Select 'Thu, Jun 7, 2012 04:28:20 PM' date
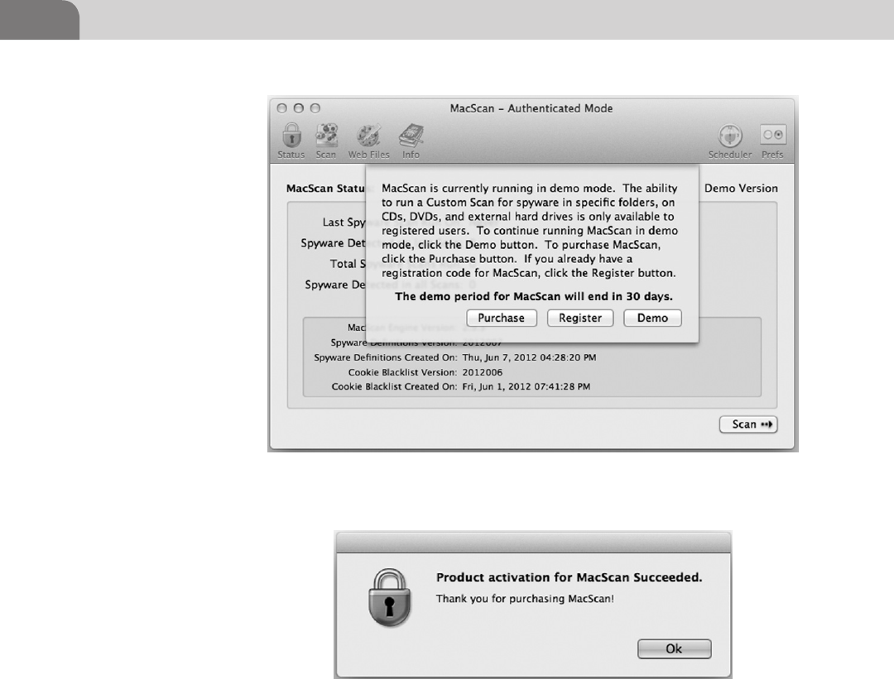The width and height of the screenshot is (894, 679). click(x=529, y=358)
